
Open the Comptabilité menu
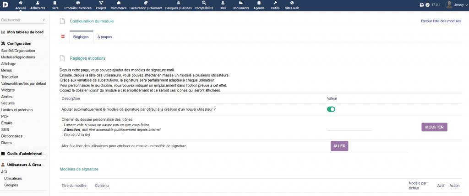click(x=204, y=5)
